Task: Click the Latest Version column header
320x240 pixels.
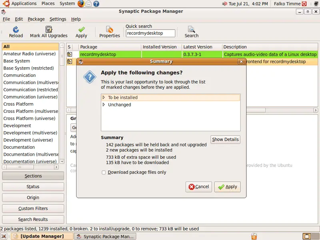Action: 202,47
